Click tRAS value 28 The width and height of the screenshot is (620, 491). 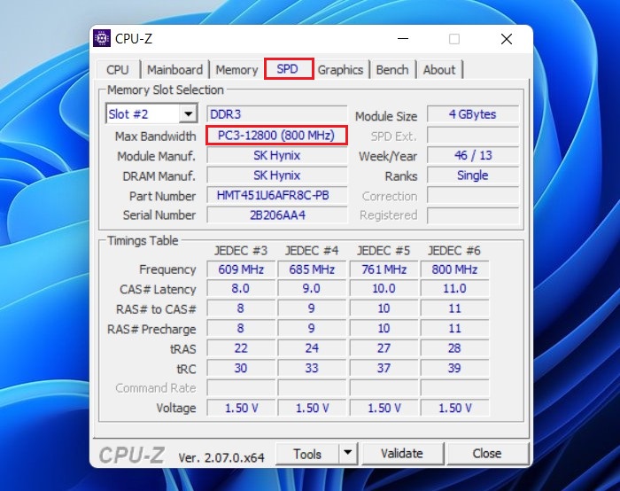454,348
